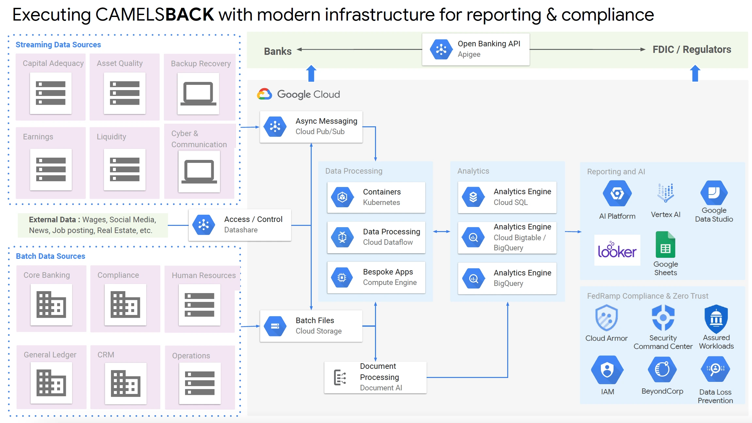Click the Assured Workloads icon
The height and width of the screenshot is (423, 752).
(716, 319)
